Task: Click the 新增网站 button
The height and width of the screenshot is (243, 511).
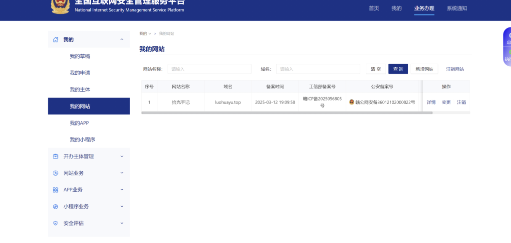Action: tap(425, 69)
